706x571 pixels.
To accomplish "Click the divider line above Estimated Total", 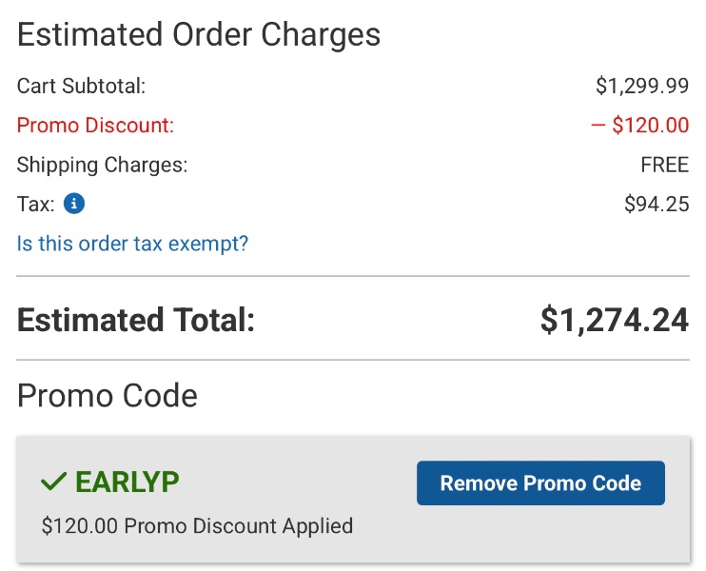I will [352, 276].
